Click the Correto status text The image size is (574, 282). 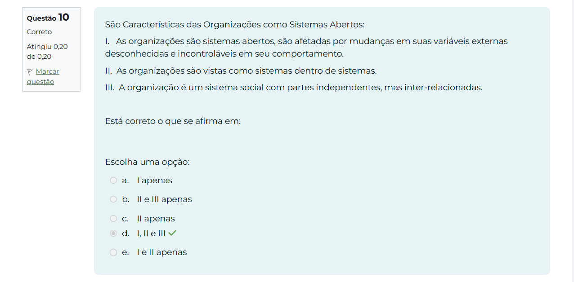[39, 32]
